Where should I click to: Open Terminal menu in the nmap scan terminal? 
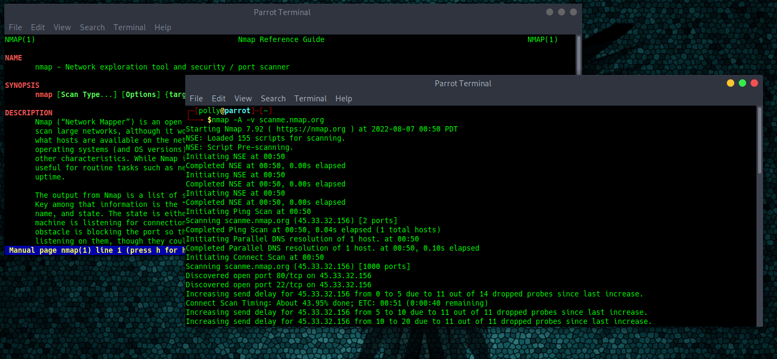pyautogui.click(x=310, y=99)
